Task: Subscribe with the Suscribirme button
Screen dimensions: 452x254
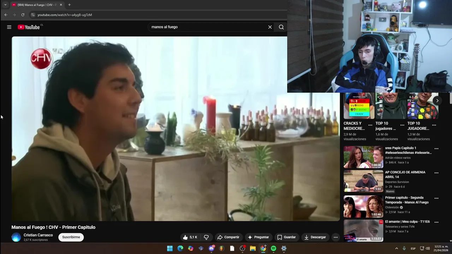Action: coord(71,237)
